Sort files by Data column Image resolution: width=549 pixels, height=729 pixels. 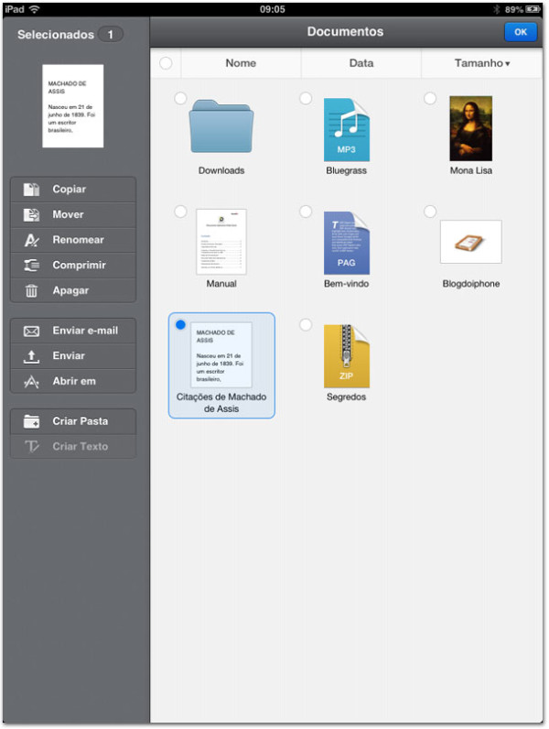pos(361,63)
